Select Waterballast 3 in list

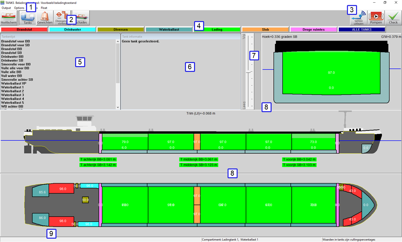point(13,95)
